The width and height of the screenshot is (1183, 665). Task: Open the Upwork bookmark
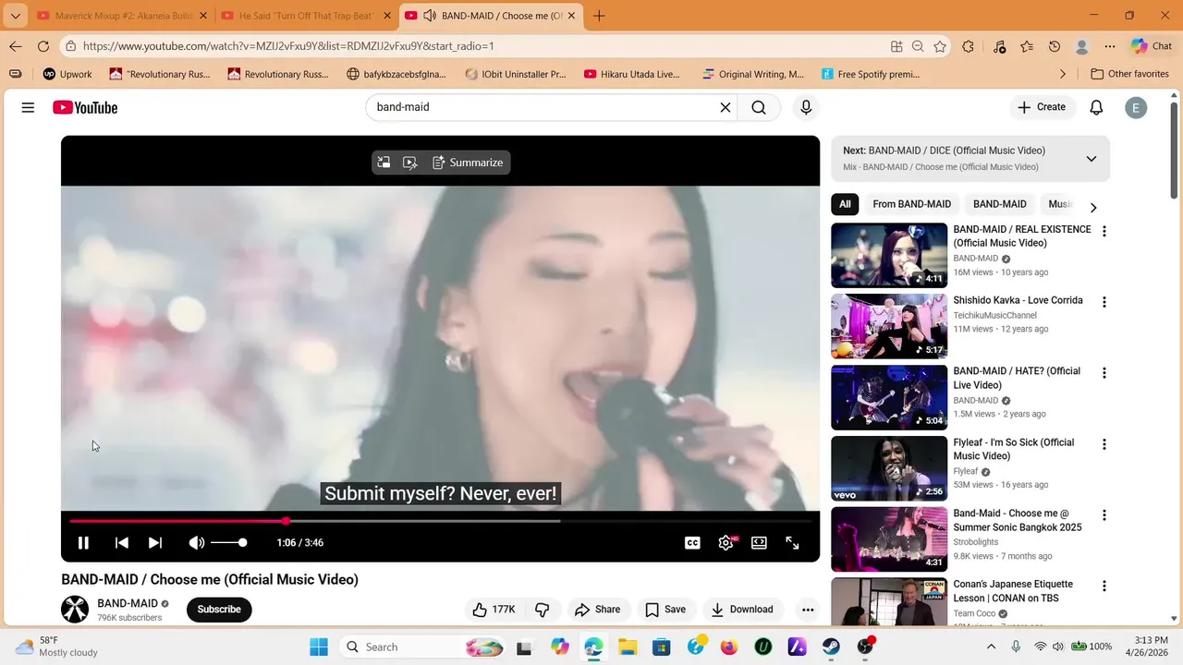(x=67, y=74)
